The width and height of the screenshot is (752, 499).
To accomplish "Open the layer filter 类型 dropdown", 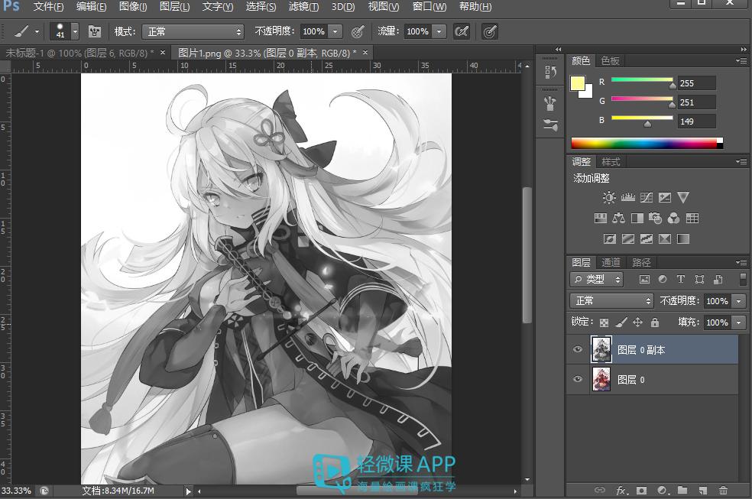I will (598, 280).
